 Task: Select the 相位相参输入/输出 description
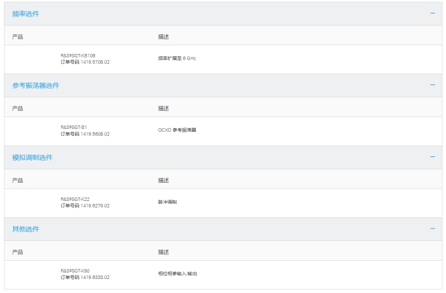click(x=177, y=274)
